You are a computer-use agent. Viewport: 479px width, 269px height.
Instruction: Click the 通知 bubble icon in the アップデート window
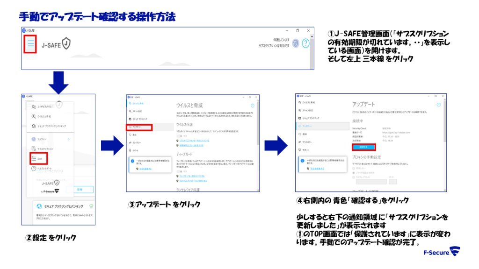pos(299,134)
